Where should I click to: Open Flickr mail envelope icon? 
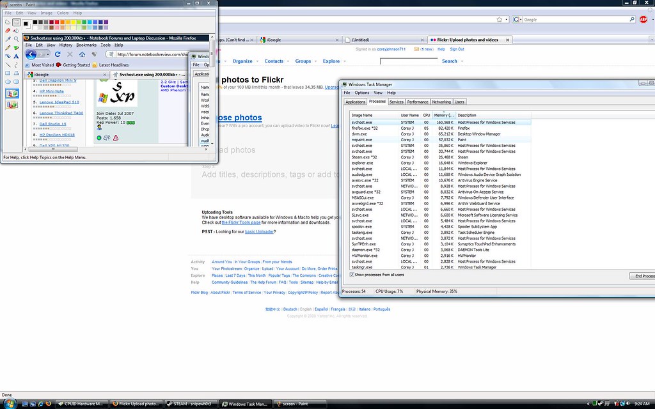(416, 49)
